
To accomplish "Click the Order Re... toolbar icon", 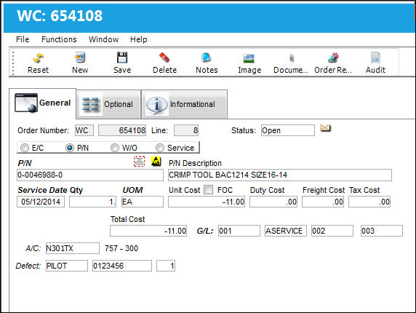I will pos(333,58).
